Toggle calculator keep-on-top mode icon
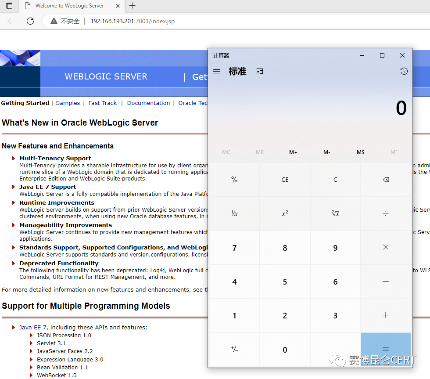The image size is (430, 379). [259, 71]
